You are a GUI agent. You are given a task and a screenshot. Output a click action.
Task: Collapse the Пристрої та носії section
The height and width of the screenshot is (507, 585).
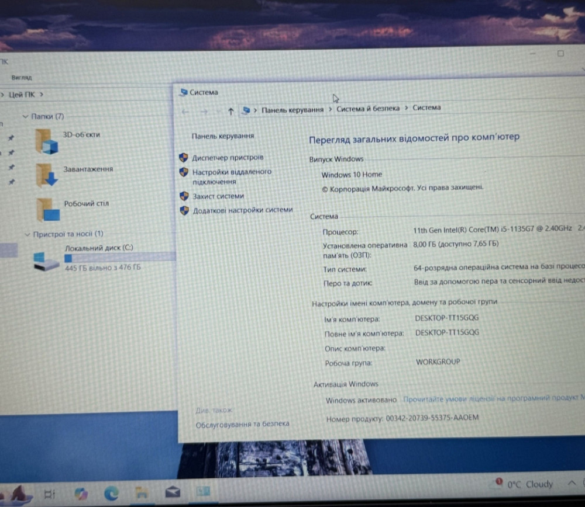pyautogui.click(x=27, y=233)
